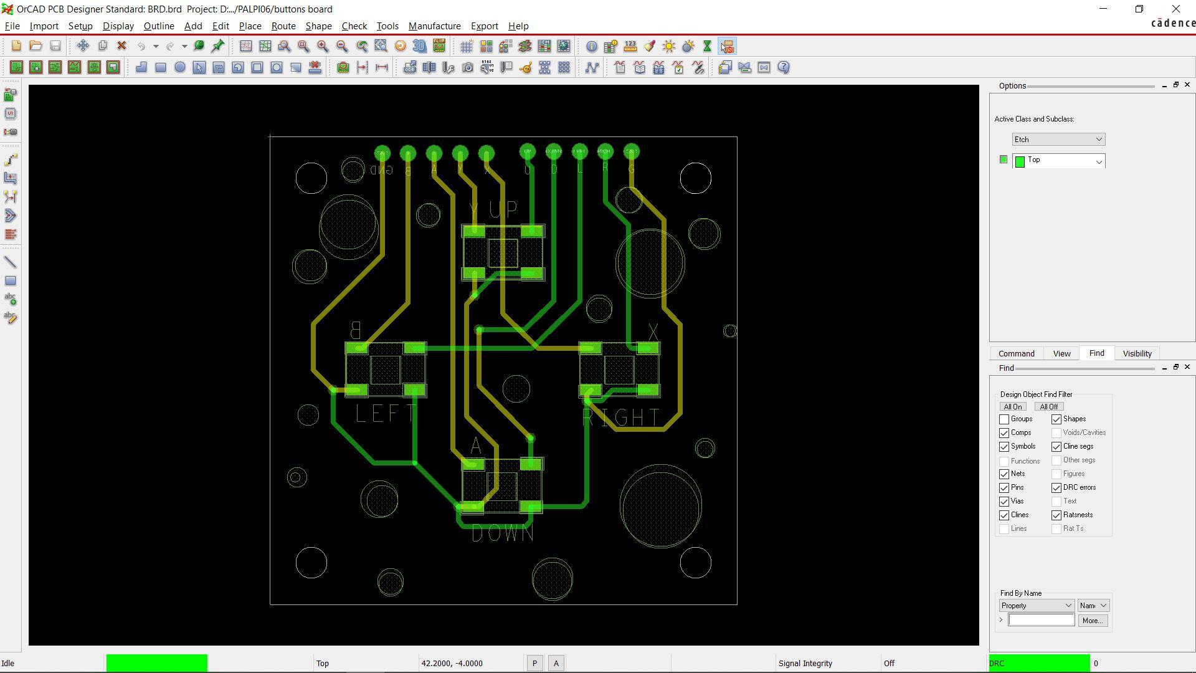
Task: Click the Flip design icon
Action: [x=439, y=46]
